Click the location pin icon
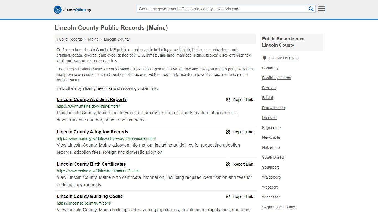 click(x=264, y=58)
